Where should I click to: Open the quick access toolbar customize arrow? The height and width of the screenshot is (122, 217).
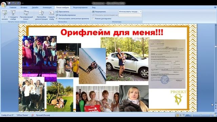pos(23,3)
